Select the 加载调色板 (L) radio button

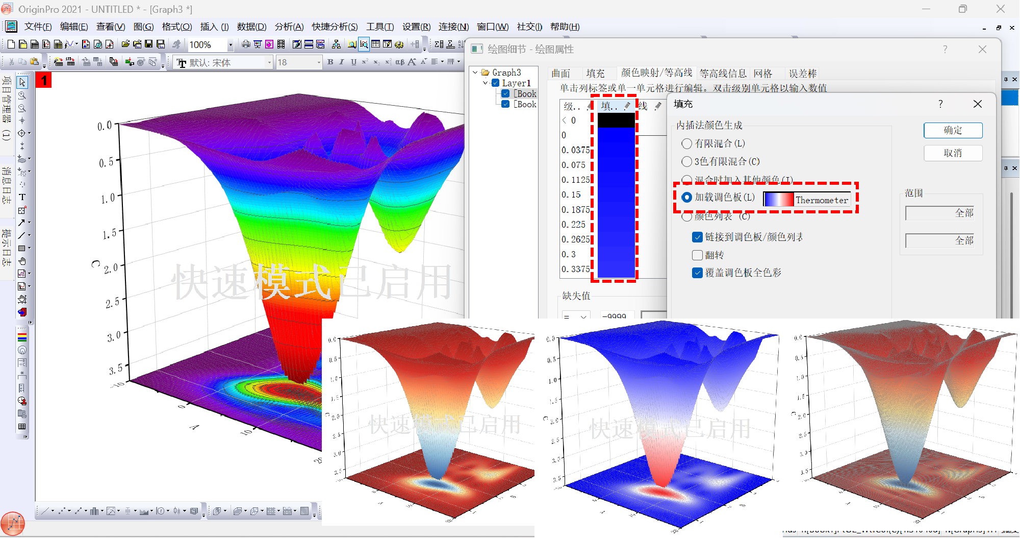686,197
